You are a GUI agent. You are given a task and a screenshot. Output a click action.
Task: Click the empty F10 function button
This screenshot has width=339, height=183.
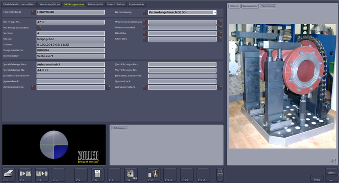click(170, 175)
